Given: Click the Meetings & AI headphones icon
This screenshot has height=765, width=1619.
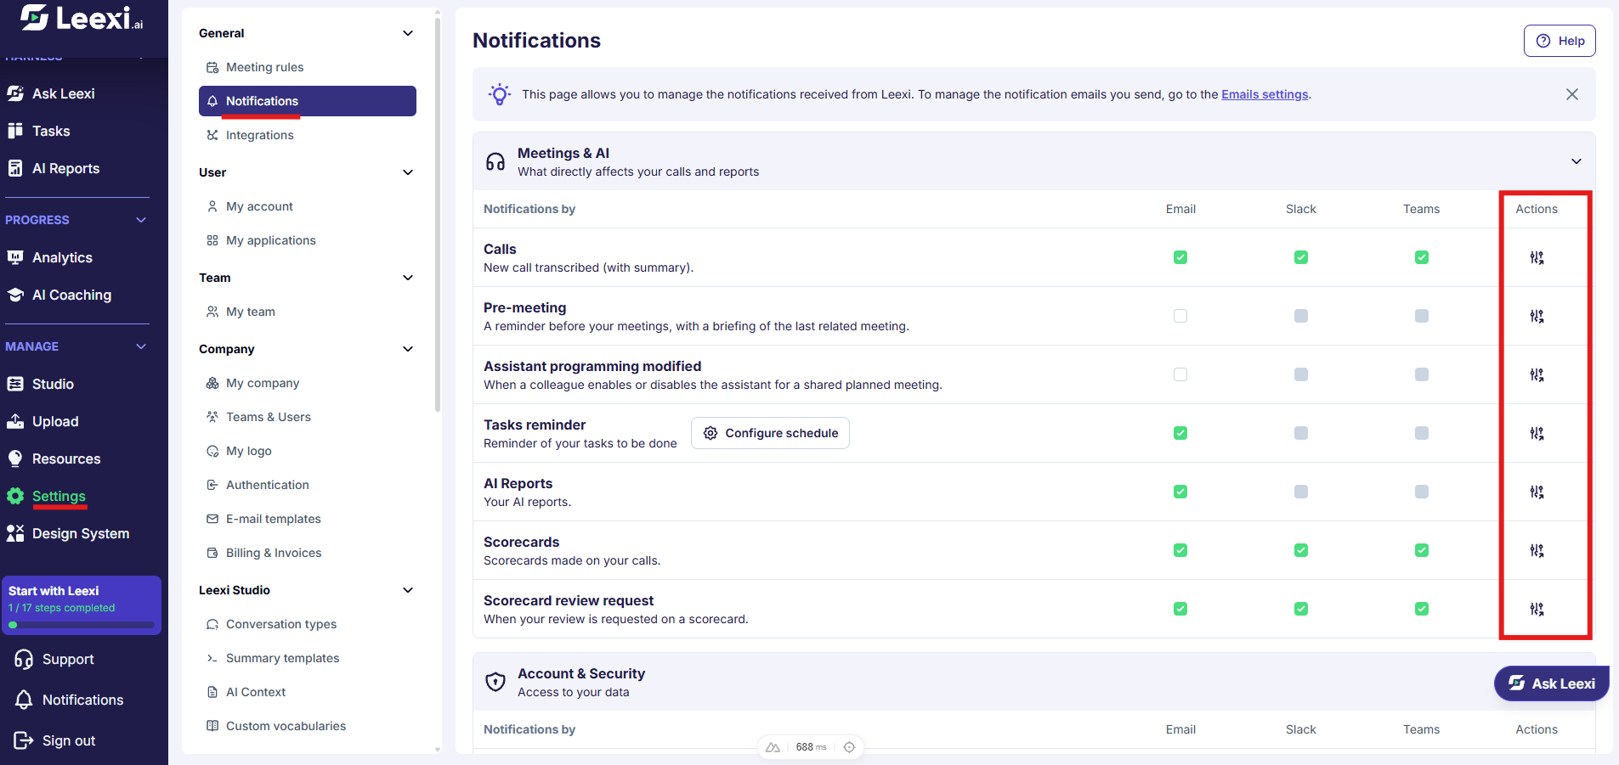Looking at the screenshot, I should coord(495,161).
